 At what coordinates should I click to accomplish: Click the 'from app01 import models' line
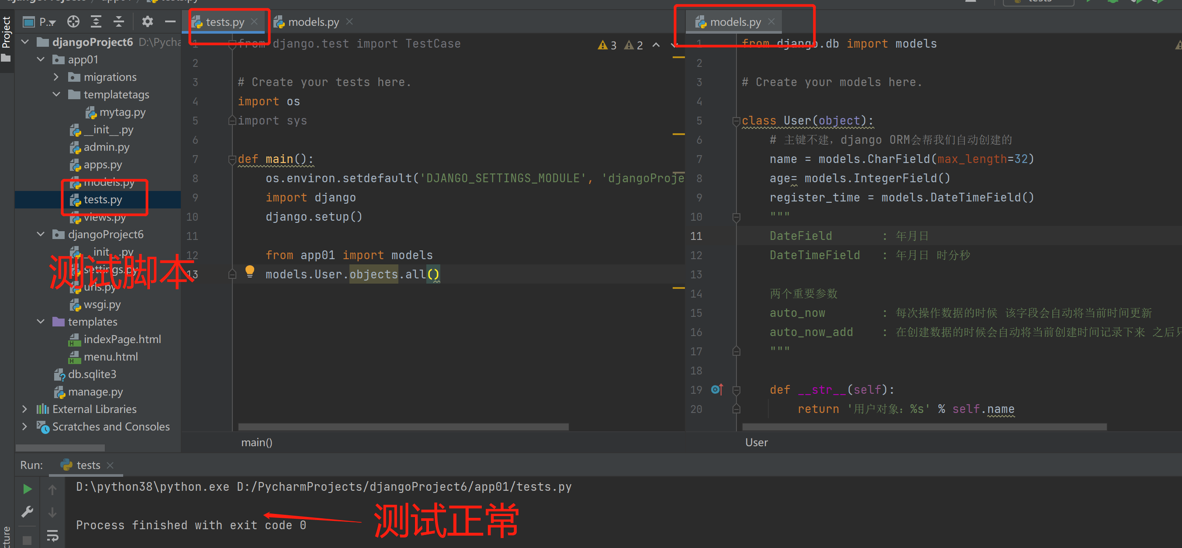click(x=349, y=255)
